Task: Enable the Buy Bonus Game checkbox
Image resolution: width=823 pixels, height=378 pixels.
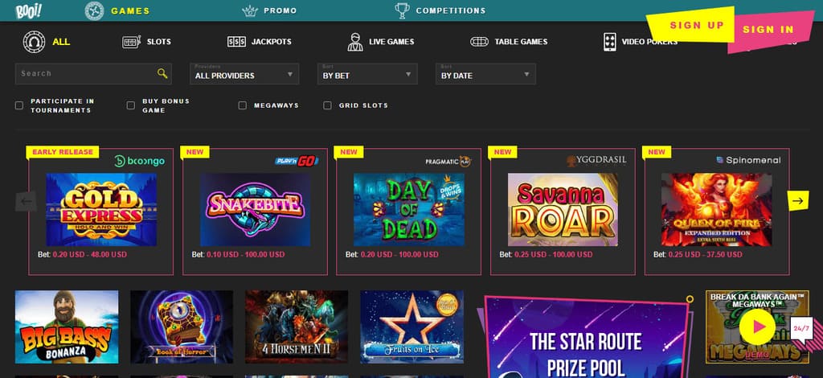Action: 131,105
